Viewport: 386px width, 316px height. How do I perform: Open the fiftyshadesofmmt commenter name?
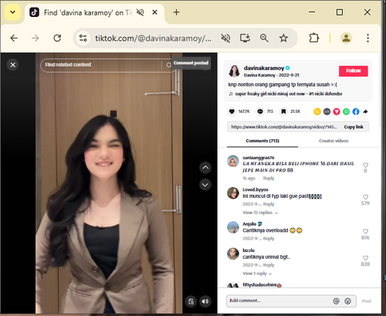(262, 285)
